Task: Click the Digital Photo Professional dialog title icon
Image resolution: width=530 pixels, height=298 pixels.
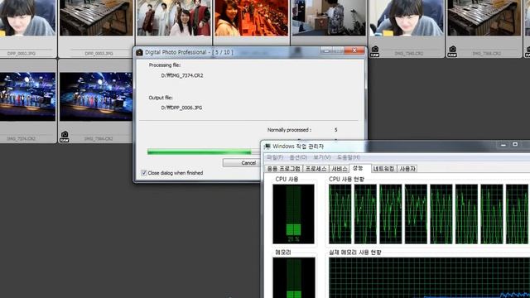Action: click(x=139, y=52)
